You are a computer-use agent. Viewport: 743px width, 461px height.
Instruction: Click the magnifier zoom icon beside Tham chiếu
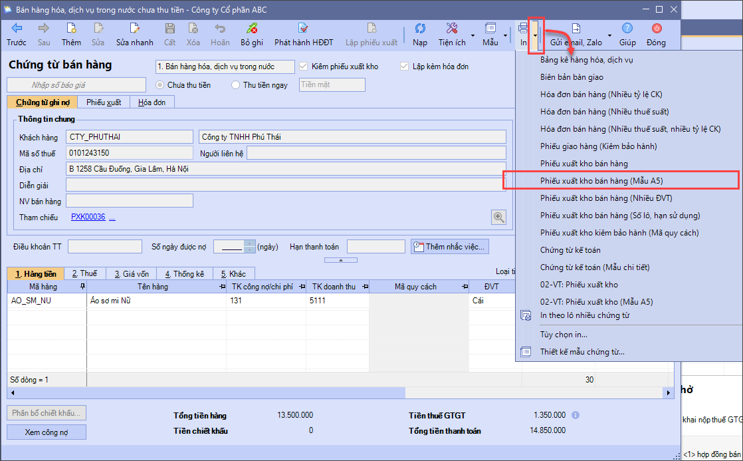coord(498,217)
